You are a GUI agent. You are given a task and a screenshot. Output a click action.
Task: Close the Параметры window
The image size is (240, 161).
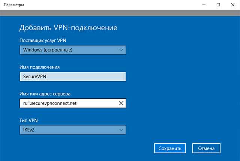click(x=232, y=5)
